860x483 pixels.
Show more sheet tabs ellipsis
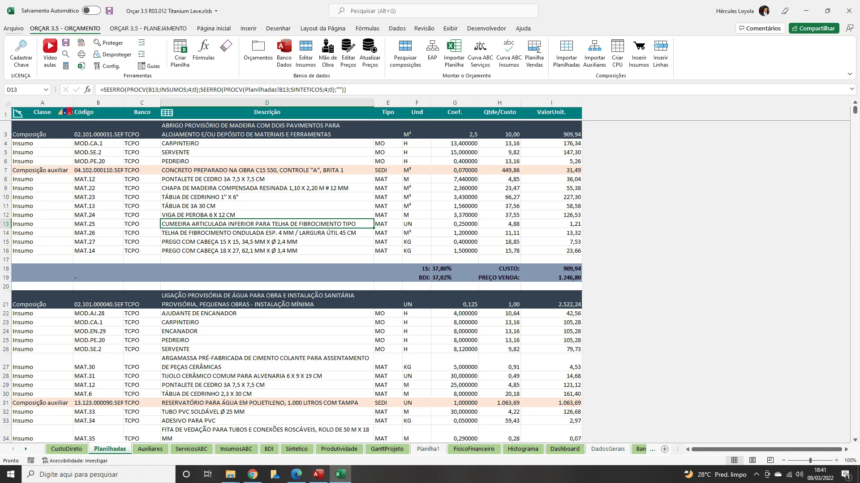click(x=652, y=449)
